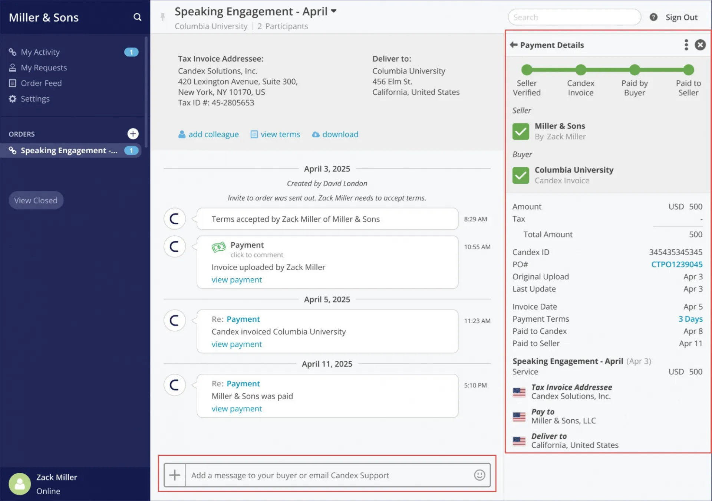The image size is (712, 501).
Task: Open view payment for invoice uploaded message
Action: 237,280
